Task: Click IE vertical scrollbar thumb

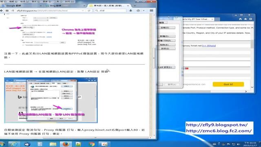Action: (252, 44)
